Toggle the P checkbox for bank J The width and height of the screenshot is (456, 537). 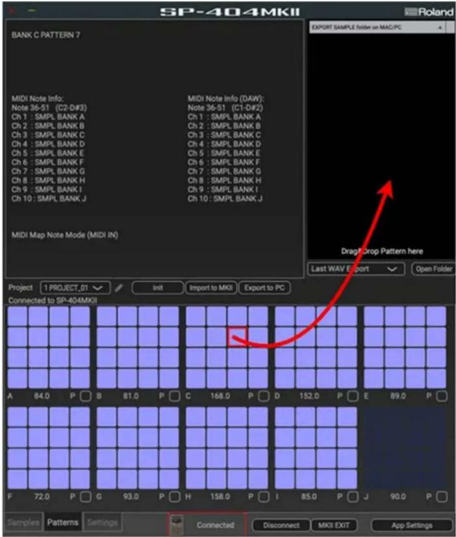442,497
